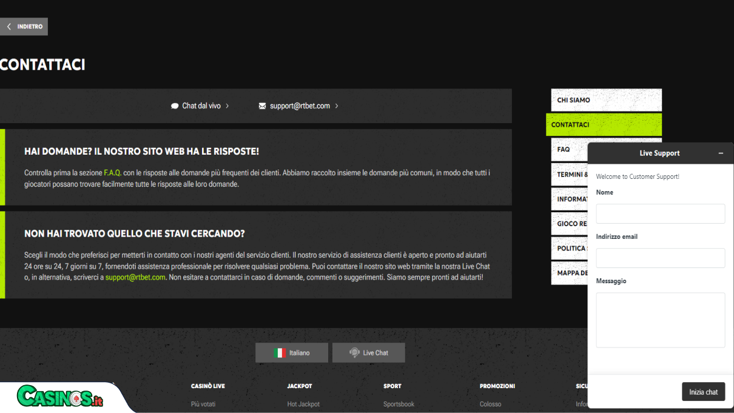Image resolution: width=734 pixels, height=413 pixels.
Task: Open TERMINI side menu item
Action: tap(569, 174)
